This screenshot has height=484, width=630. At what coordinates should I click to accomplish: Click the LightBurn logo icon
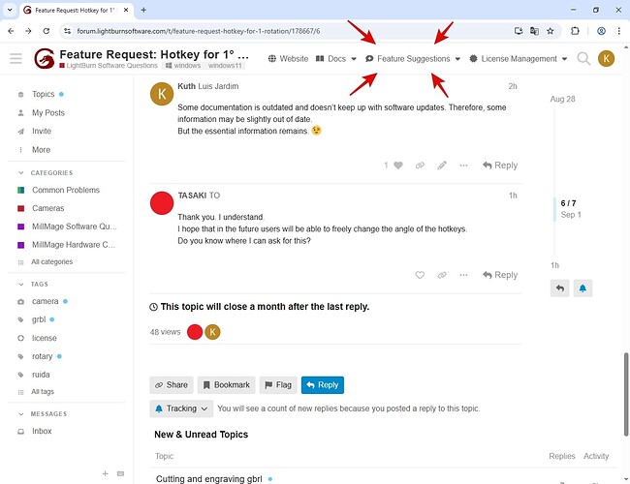(x=45, y=59)
